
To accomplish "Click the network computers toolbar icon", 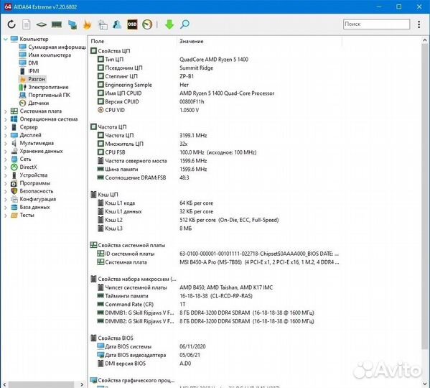I will point(73,24).
